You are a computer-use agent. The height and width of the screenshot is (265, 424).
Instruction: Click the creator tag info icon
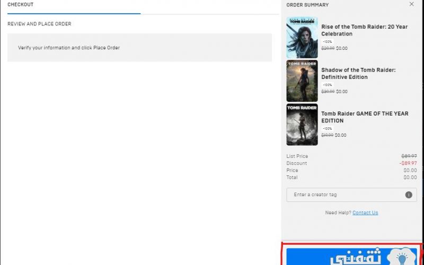[x=409, y=195]
